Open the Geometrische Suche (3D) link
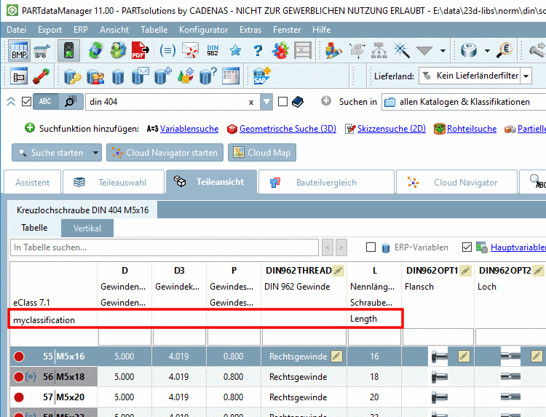The height and width of the screenshot is (417, 546). 288,129
